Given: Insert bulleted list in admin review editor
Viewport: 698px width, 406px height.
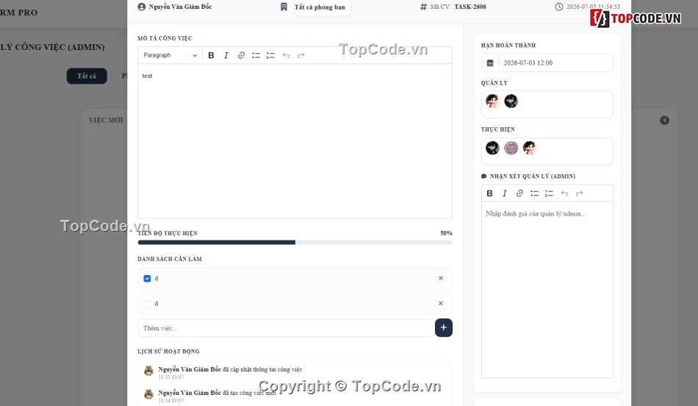Looking at the screenshot, I should coord(535,193).
